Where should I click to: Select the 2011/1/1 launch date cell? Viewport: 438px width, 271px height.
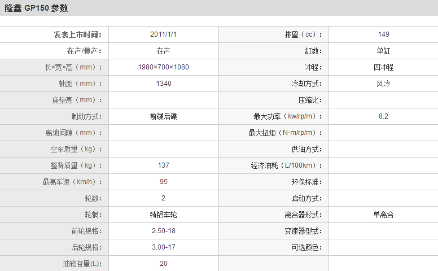163,34
